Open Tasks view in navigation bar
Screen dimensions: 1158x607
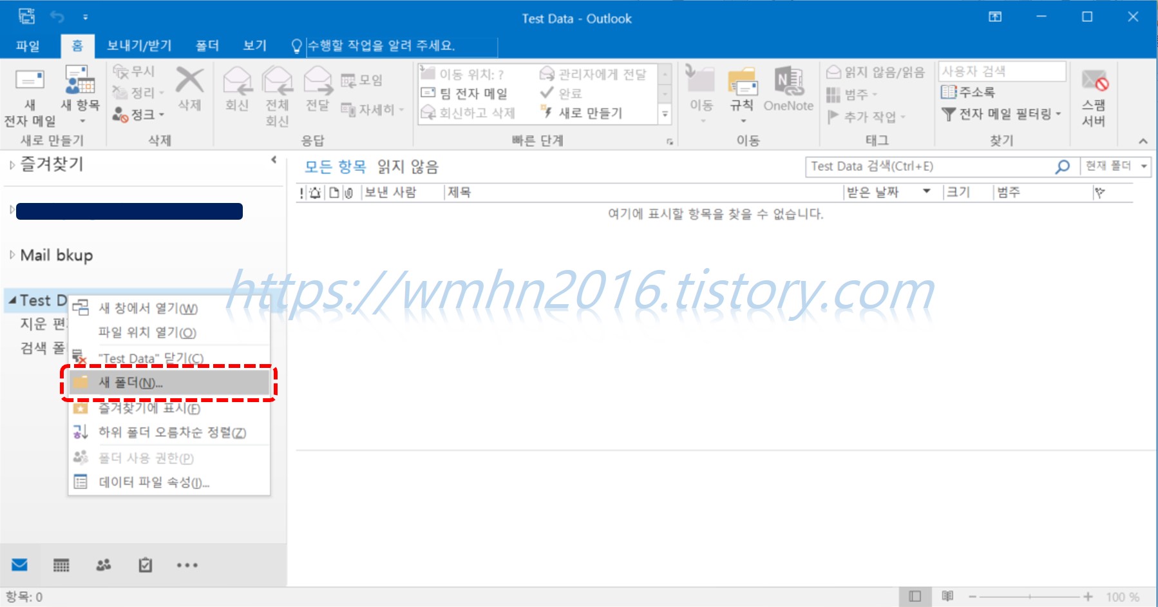click(x=146, y=565)
